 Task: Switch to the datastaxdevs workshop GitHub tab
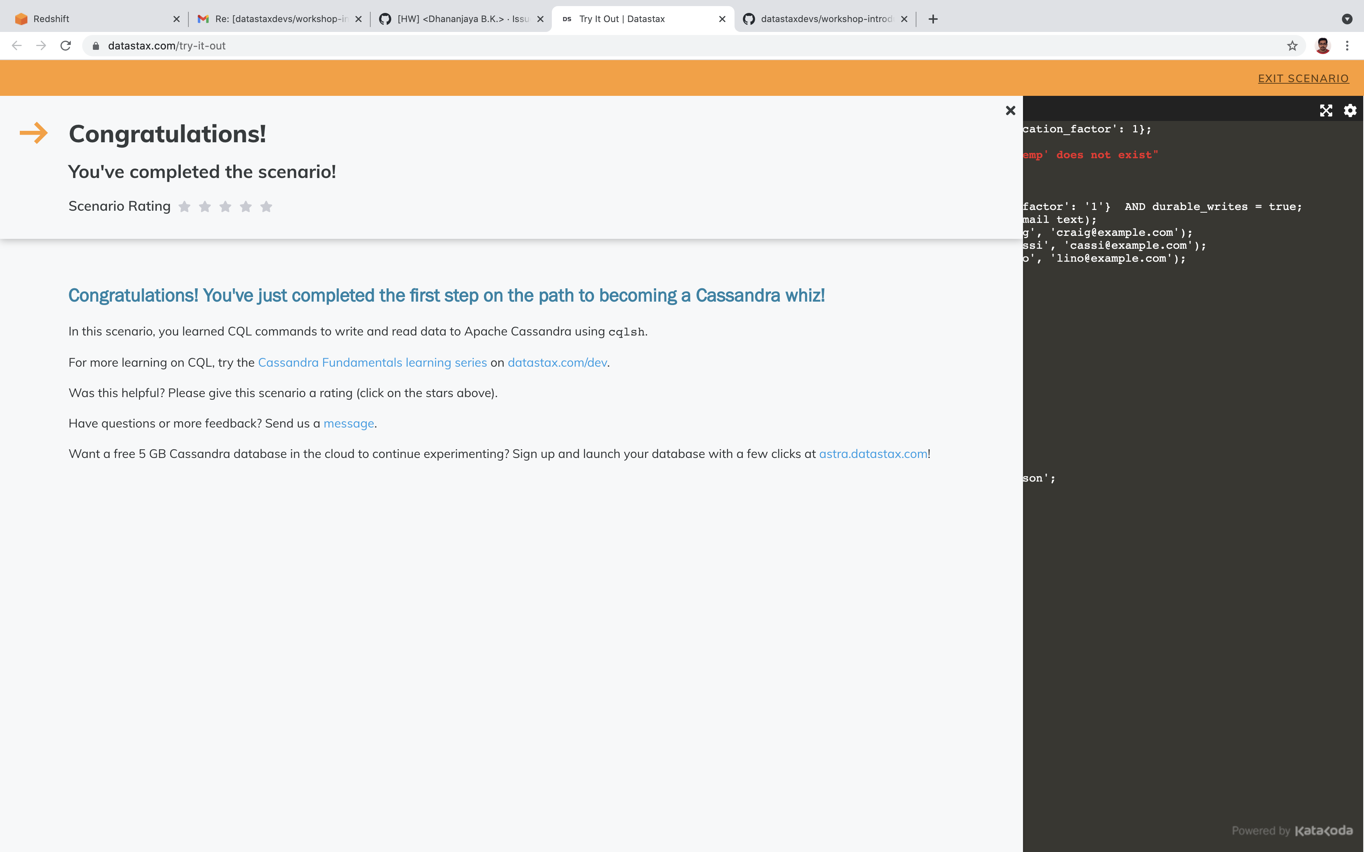pyautogui.click(x=823, y=19)
